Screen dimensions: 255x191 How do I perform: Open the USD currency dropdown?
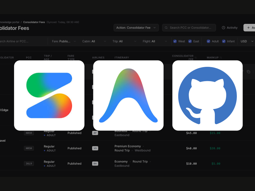[x=247, y=41]
